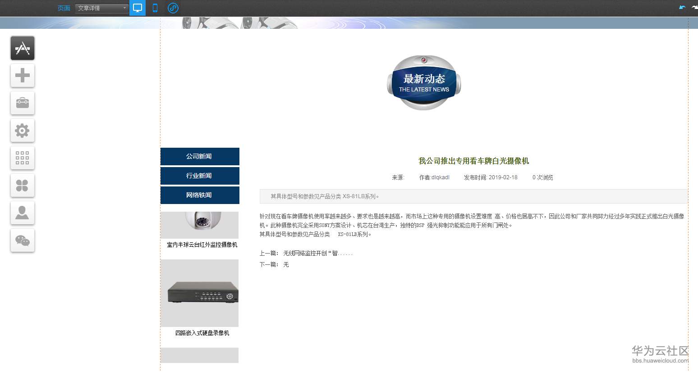This screenshot has height=372, width=698.
Task: Expand the 公司新闻 news category
Action: pyautogui.click(x=199, y=156)
